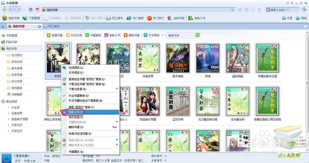Open the 科幻灵异 category folder

15,81
